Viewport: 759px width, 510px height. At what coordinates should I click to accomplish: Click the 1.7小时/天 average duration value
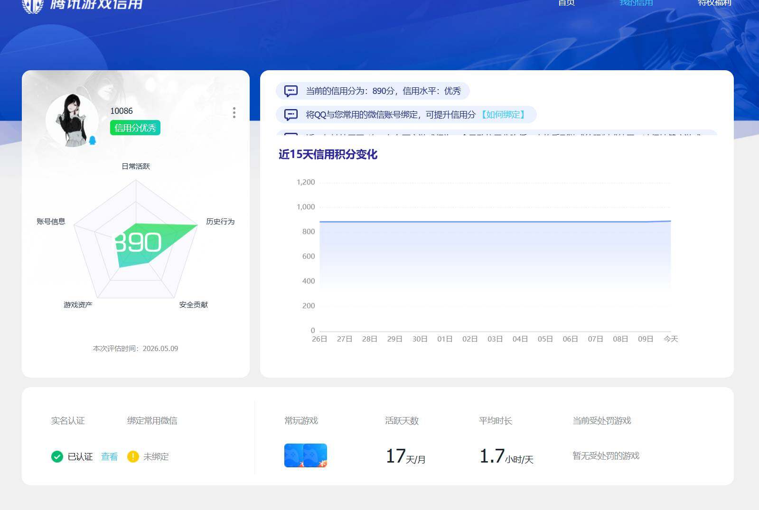click(x=506, y=456)
